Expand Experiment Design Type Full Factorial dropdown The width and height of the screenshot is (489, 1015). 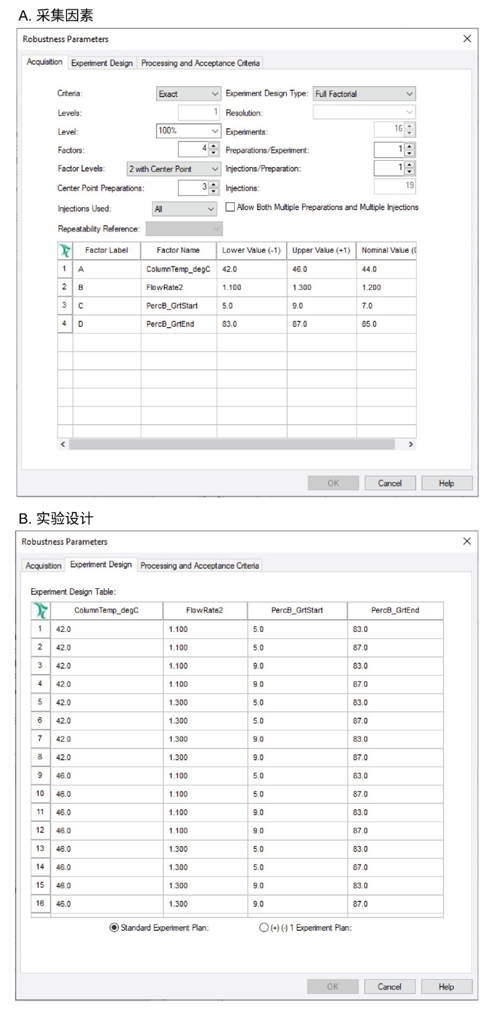(x=364, y=94)
